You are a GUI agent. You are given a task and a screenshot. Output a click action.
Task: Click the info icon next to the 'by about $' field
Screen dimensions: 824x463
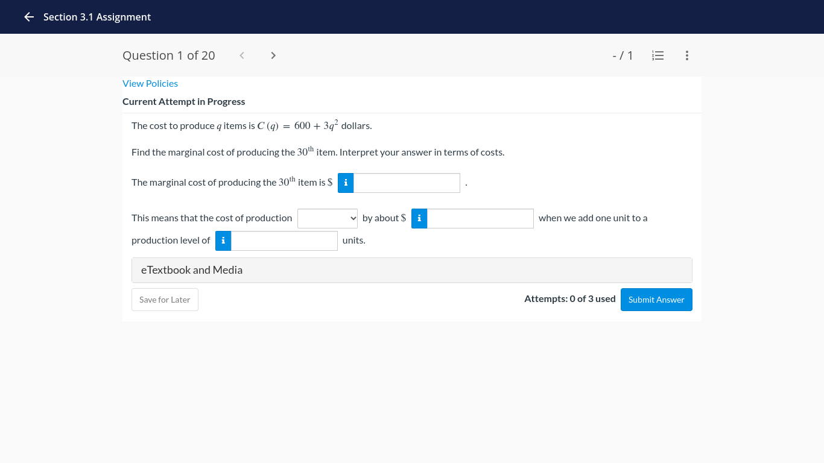tap(419, 218)
